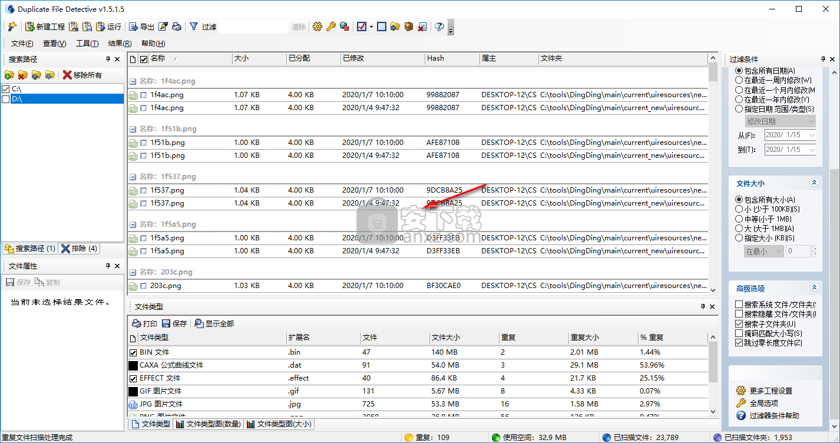Sort results by Hash column header
This screenshot has height=443, width=840.
pos(452,58)
